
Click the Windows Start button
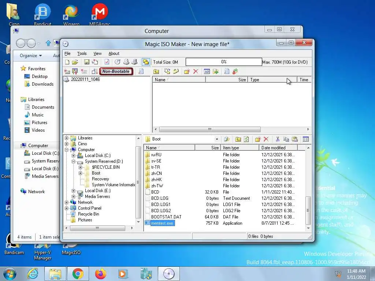pos(10,274)
